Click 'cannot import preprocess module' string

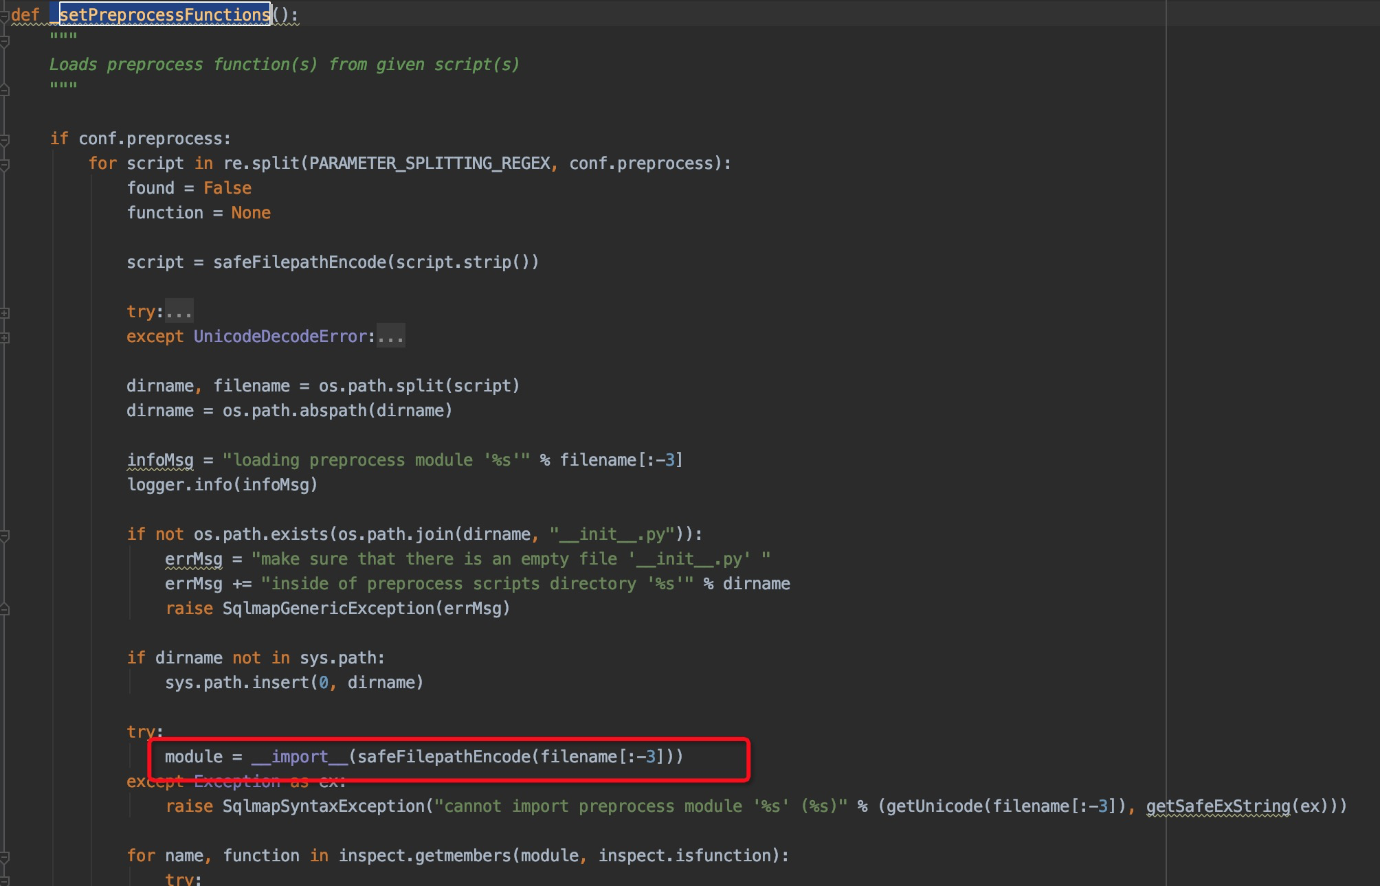click(641, 806)
